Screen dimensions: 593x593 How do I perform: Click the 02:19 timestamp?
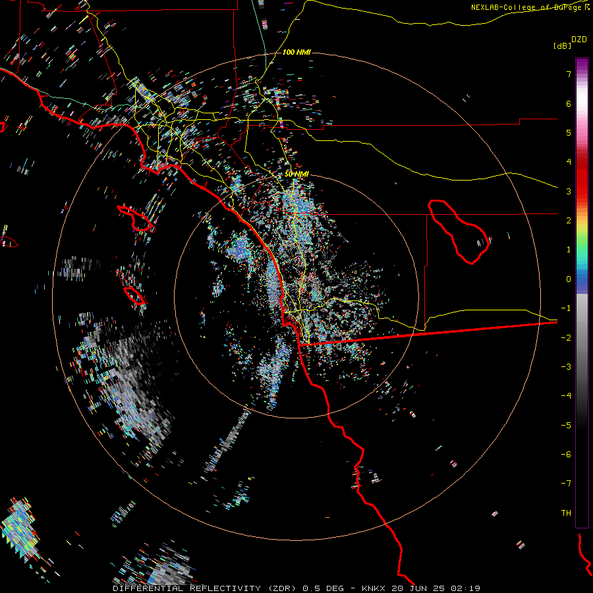tap(466, 588)
